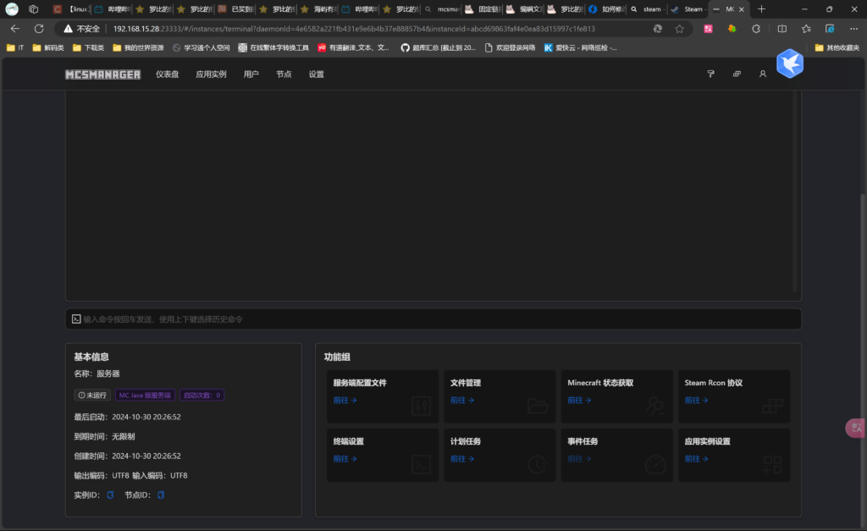Open 前往 link under 服务端配置文件
The height and width of the screenshot is (531, 867).
point(345,401)
